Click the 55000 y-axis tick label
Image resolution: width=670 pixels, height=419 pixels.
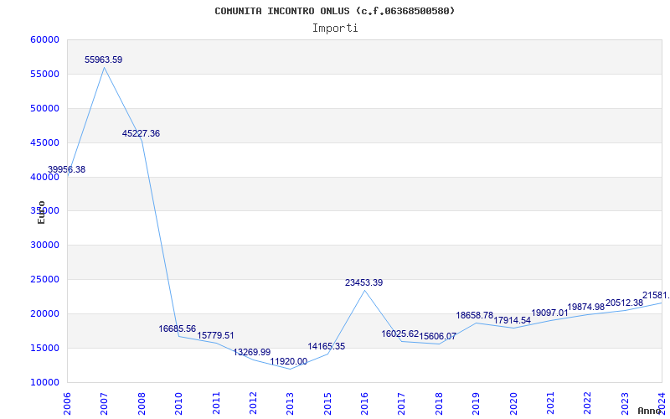[x=44, y=74]
